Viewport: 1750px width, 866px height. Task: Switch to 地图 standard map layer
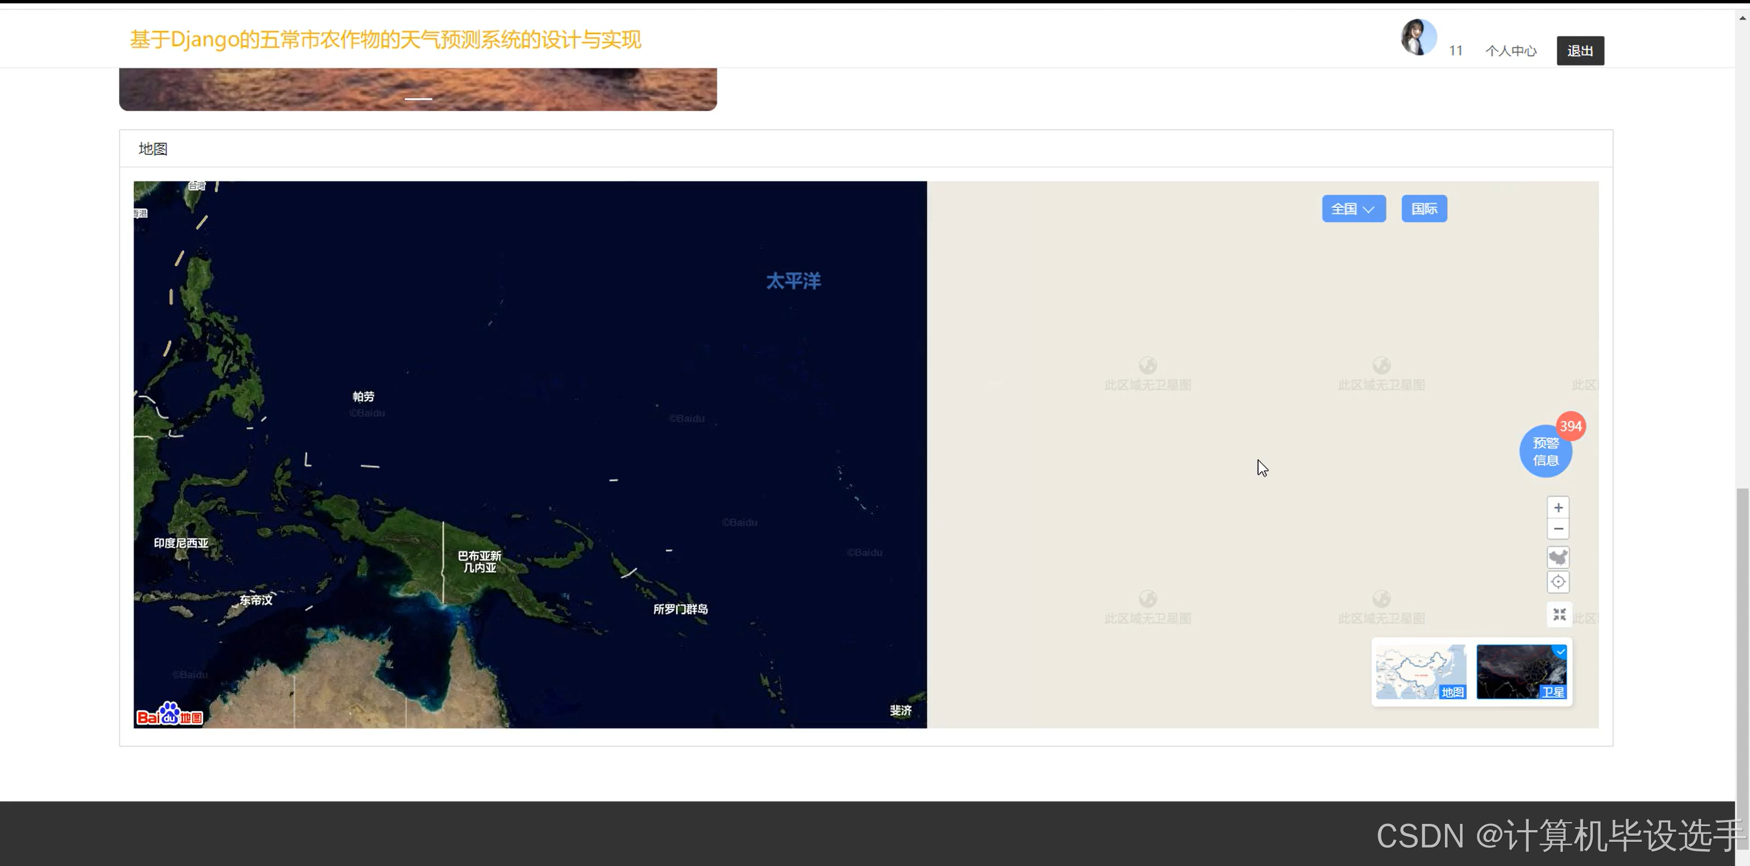click(x=1421, y=672)
